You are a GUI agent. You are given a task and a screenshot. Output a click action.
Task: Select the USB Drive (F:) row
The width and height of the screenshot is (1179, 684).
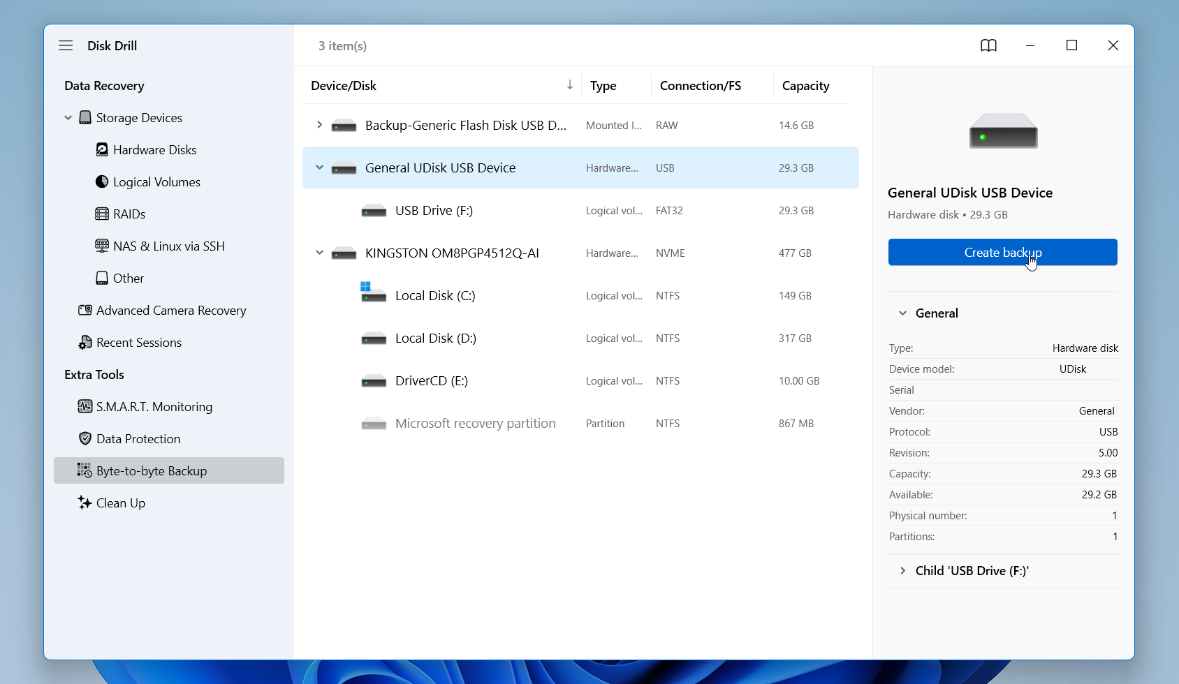tap(434, 210)
